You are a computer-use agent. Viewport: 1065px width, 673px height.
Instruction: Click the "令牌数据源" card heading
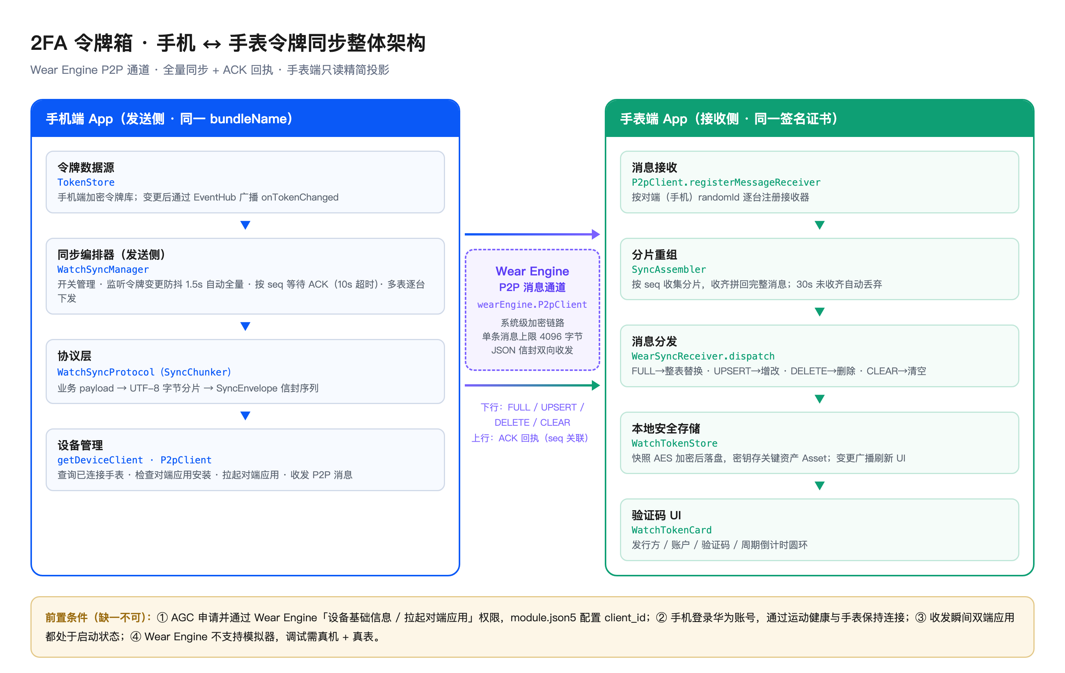(x=86, y=167)
